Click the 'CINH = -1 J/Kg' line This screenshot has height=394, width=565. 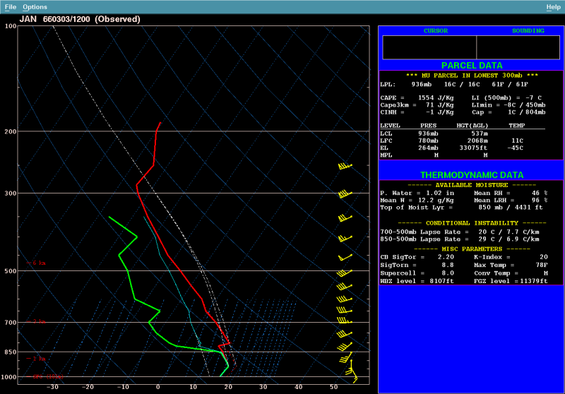pos(417,112)
